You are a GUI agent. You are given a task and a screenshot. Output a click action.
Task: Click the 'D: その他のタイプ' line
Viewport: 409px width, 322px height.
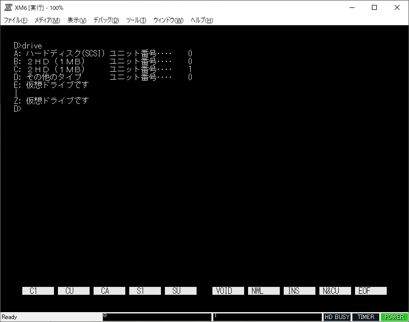click(103, 77)
